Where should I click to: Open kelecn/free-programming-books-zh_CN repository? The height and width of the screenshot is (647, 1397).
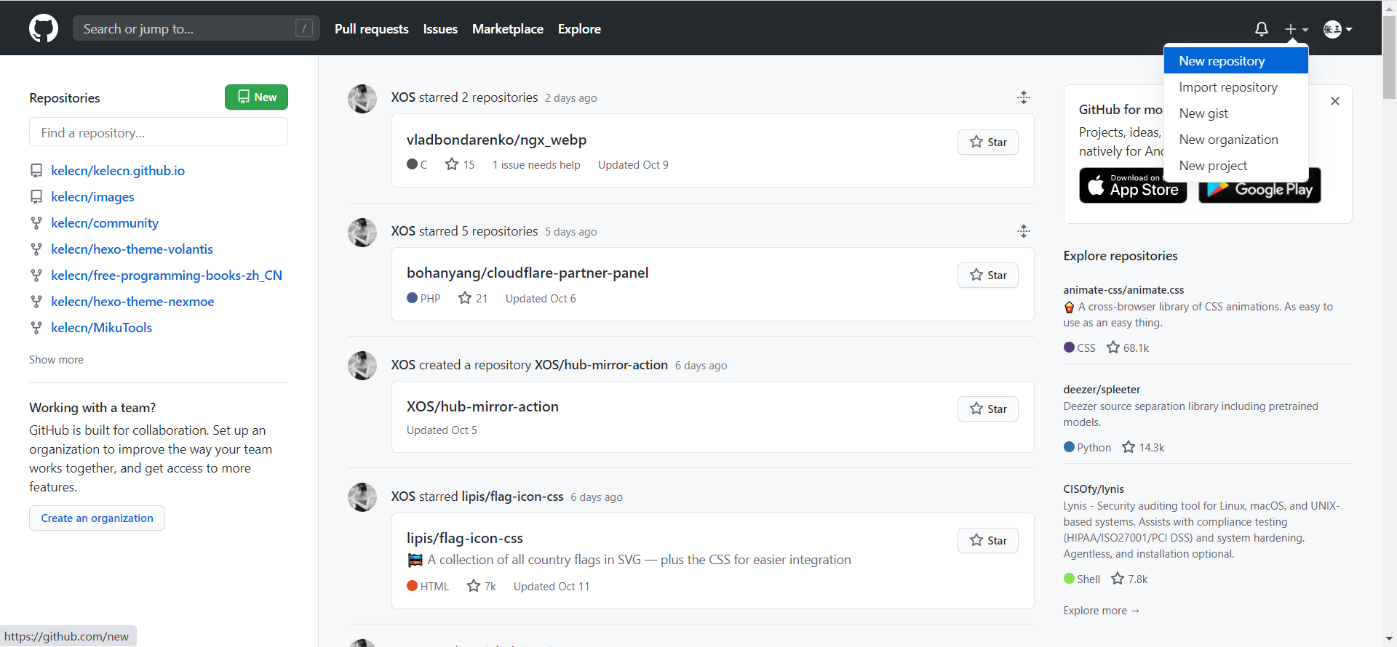tap(167, 276)
